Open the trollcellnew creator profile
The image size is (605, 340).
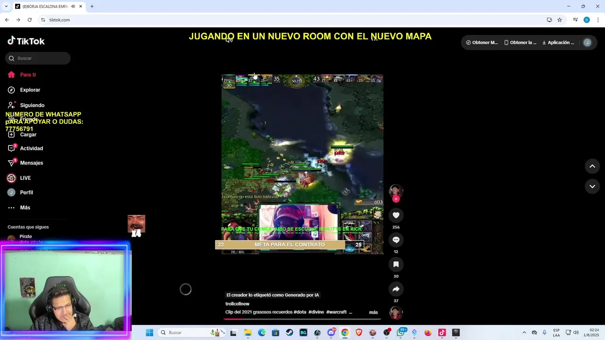pos(237,304)
